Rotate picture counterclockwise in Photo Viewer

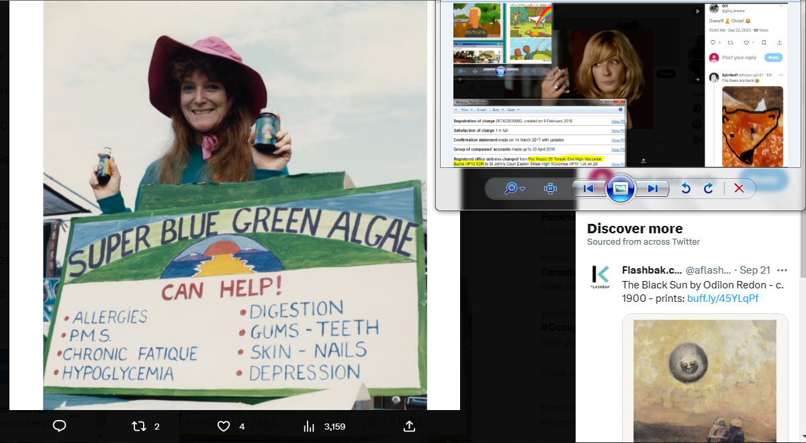click(686, 189)
